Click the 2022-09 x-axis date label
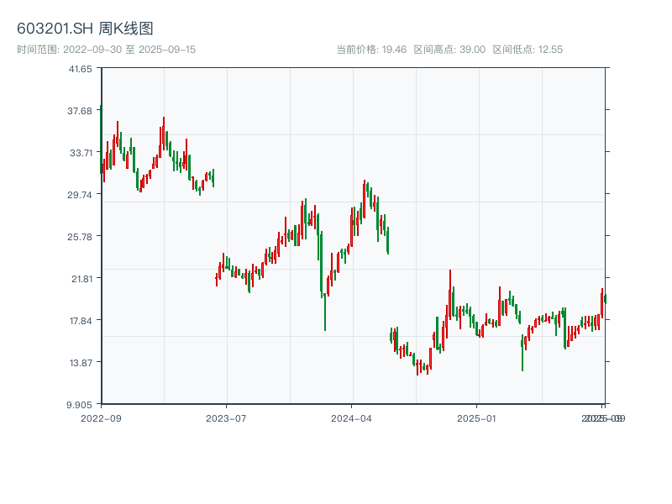 coord(101,417)
